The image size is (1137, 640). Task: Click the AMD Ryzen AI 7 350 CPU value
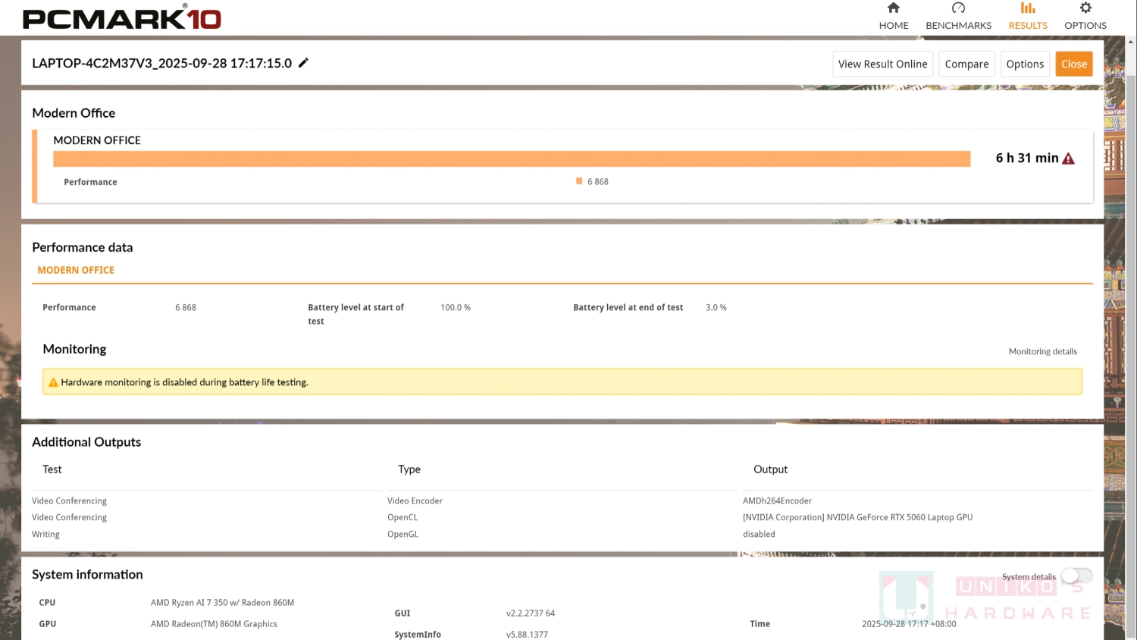point(222,603)
